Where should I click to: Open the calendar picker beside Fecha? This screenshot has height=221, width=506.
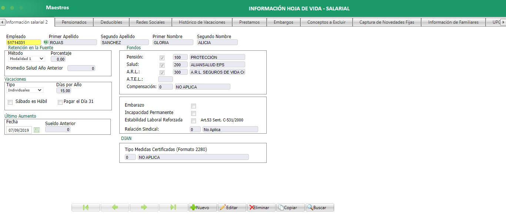coord(36,130)
